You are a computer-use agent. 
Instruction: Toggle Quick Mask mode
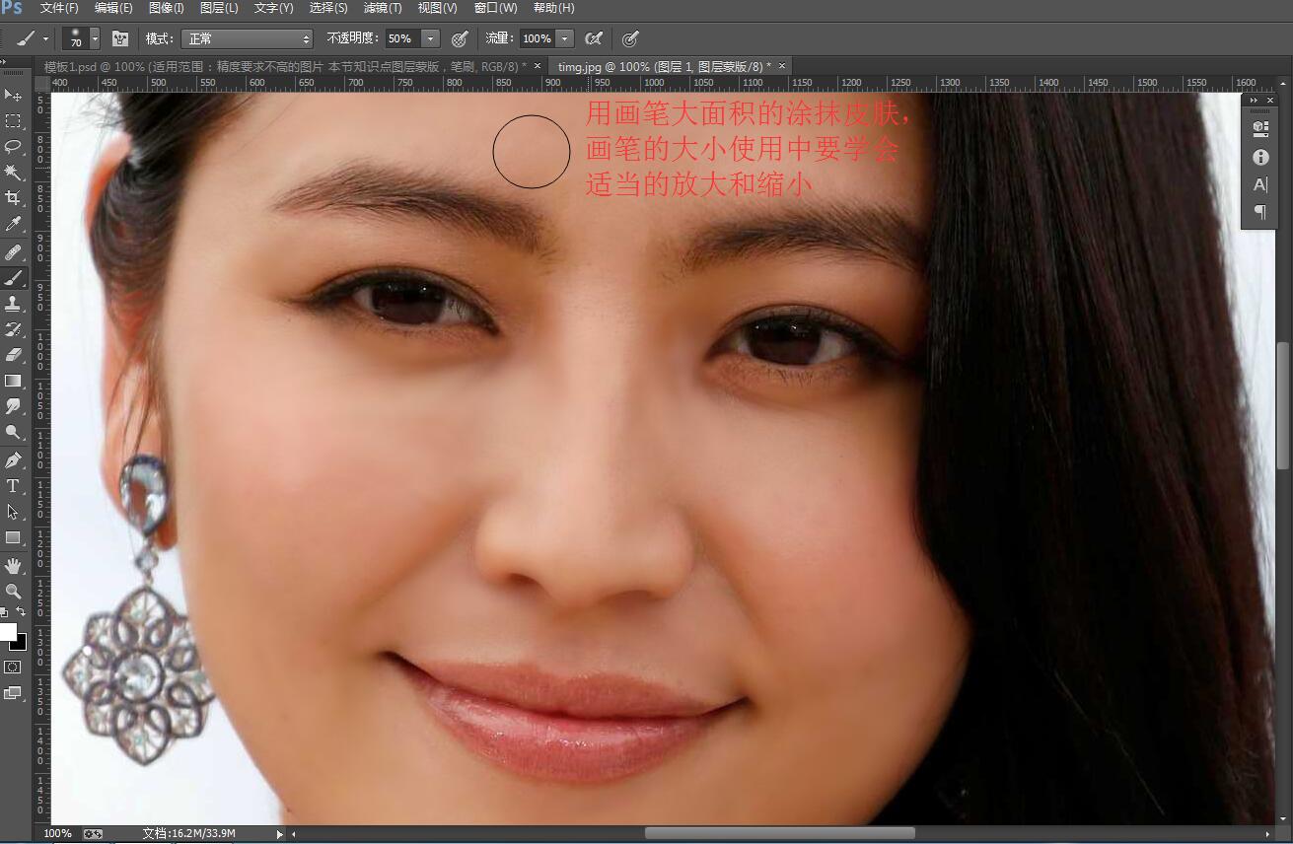tap(13, 668)
